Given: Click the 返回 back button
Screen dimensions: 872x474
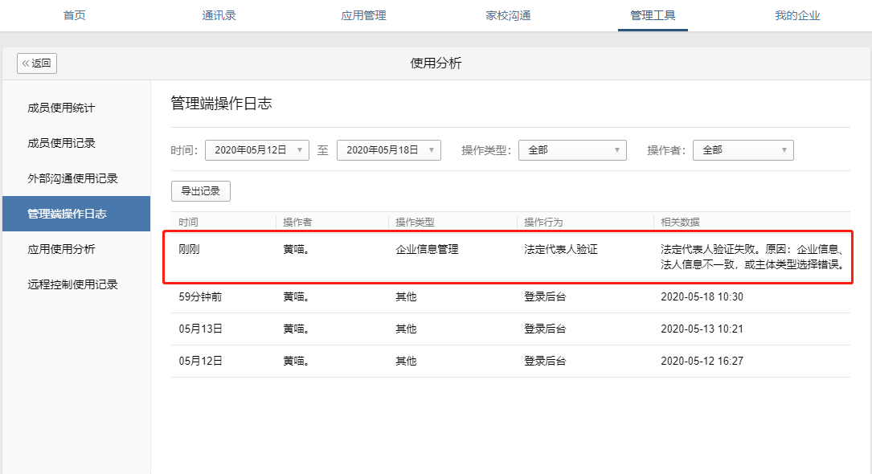Looking at the screenshot, I should coord(37,63).
